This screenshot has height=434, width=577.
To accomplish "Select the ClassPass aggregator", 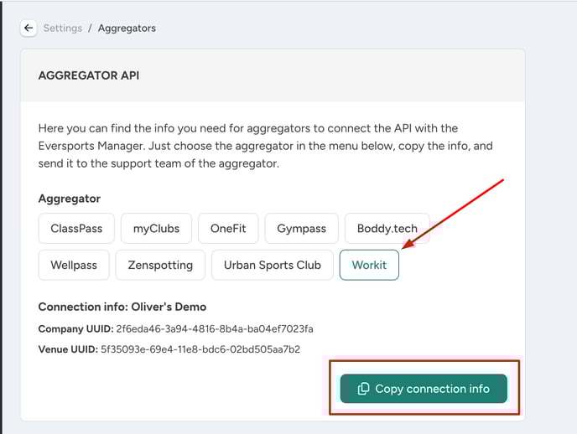I will pos(76,228).
